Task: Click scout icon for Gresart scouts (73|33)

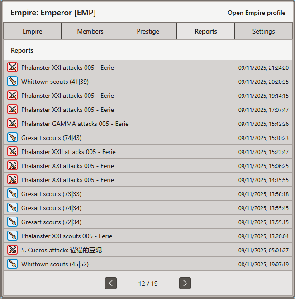Action: point(13,193)
